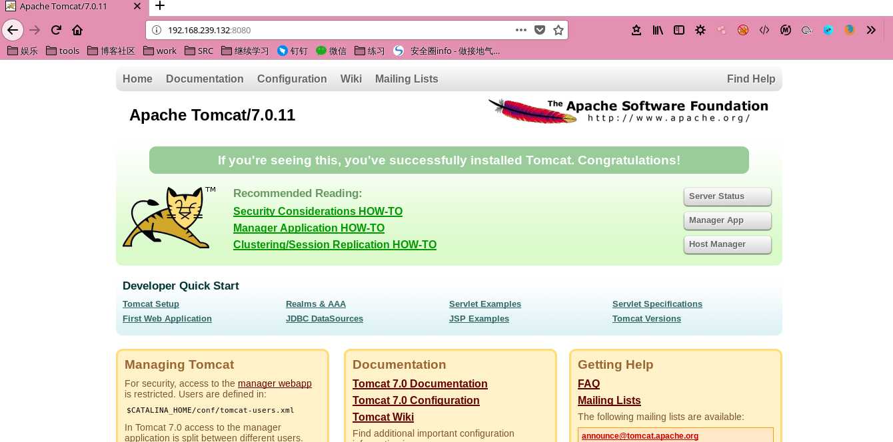The width and height of the screenshot is (893, 442).
Task: Open JSP Examples link
Action: coord(479,319)
